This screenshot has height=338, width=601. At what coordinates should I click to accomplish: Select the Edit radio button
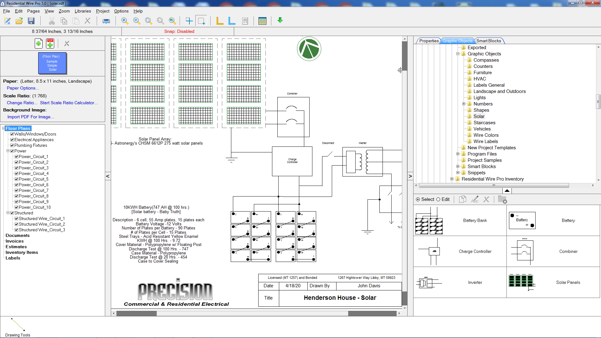tap(438, 199)
